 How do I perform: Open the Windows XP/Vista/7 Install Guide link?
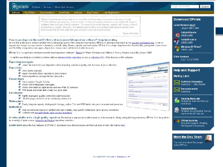(187, 49)
